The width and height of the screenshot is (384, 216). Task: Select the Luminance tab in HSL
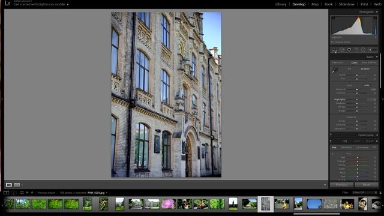[x=362, y=148]
